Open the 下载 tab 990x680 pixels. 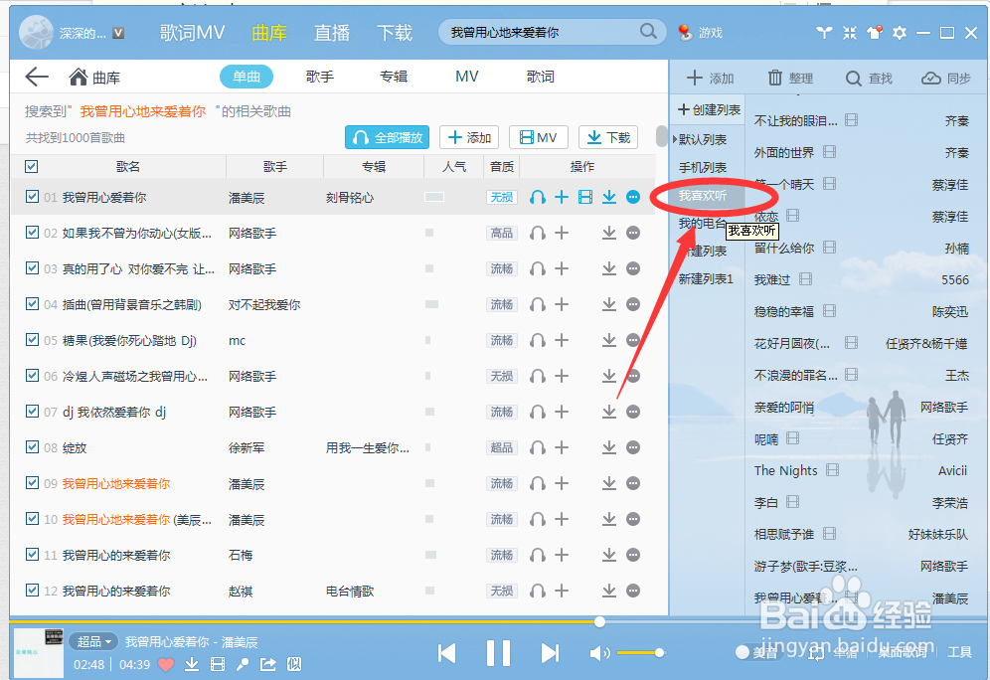395,32
